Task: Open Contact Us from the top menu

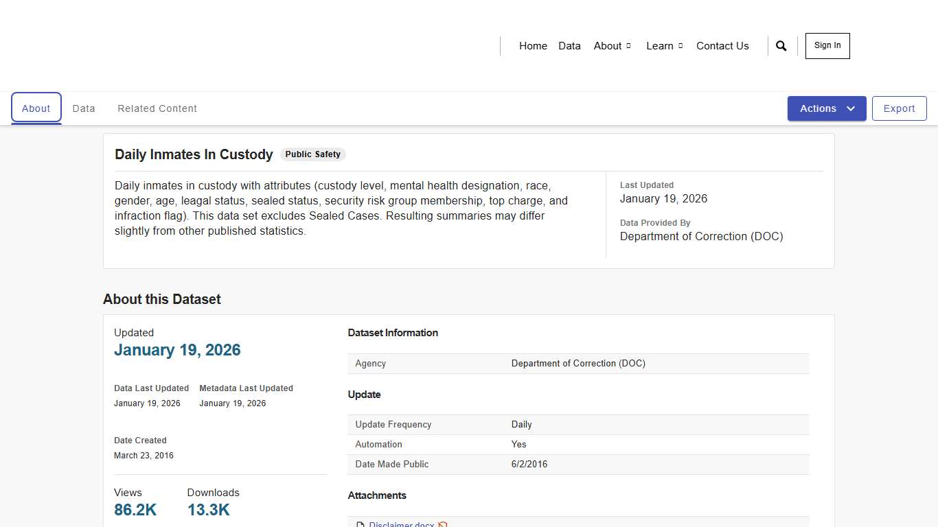Action: coord(722,46)
